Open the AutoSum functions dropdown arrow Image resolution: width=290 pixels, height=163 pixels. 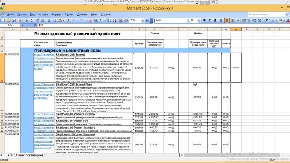[105, 20]
